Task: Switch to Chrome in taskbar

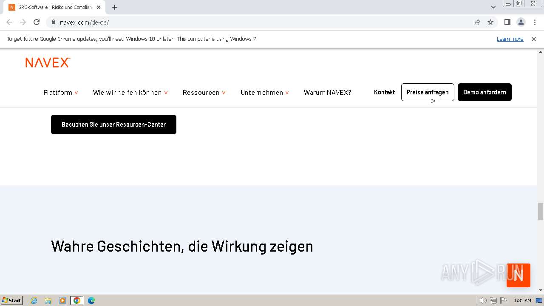Action: point(77,300)
